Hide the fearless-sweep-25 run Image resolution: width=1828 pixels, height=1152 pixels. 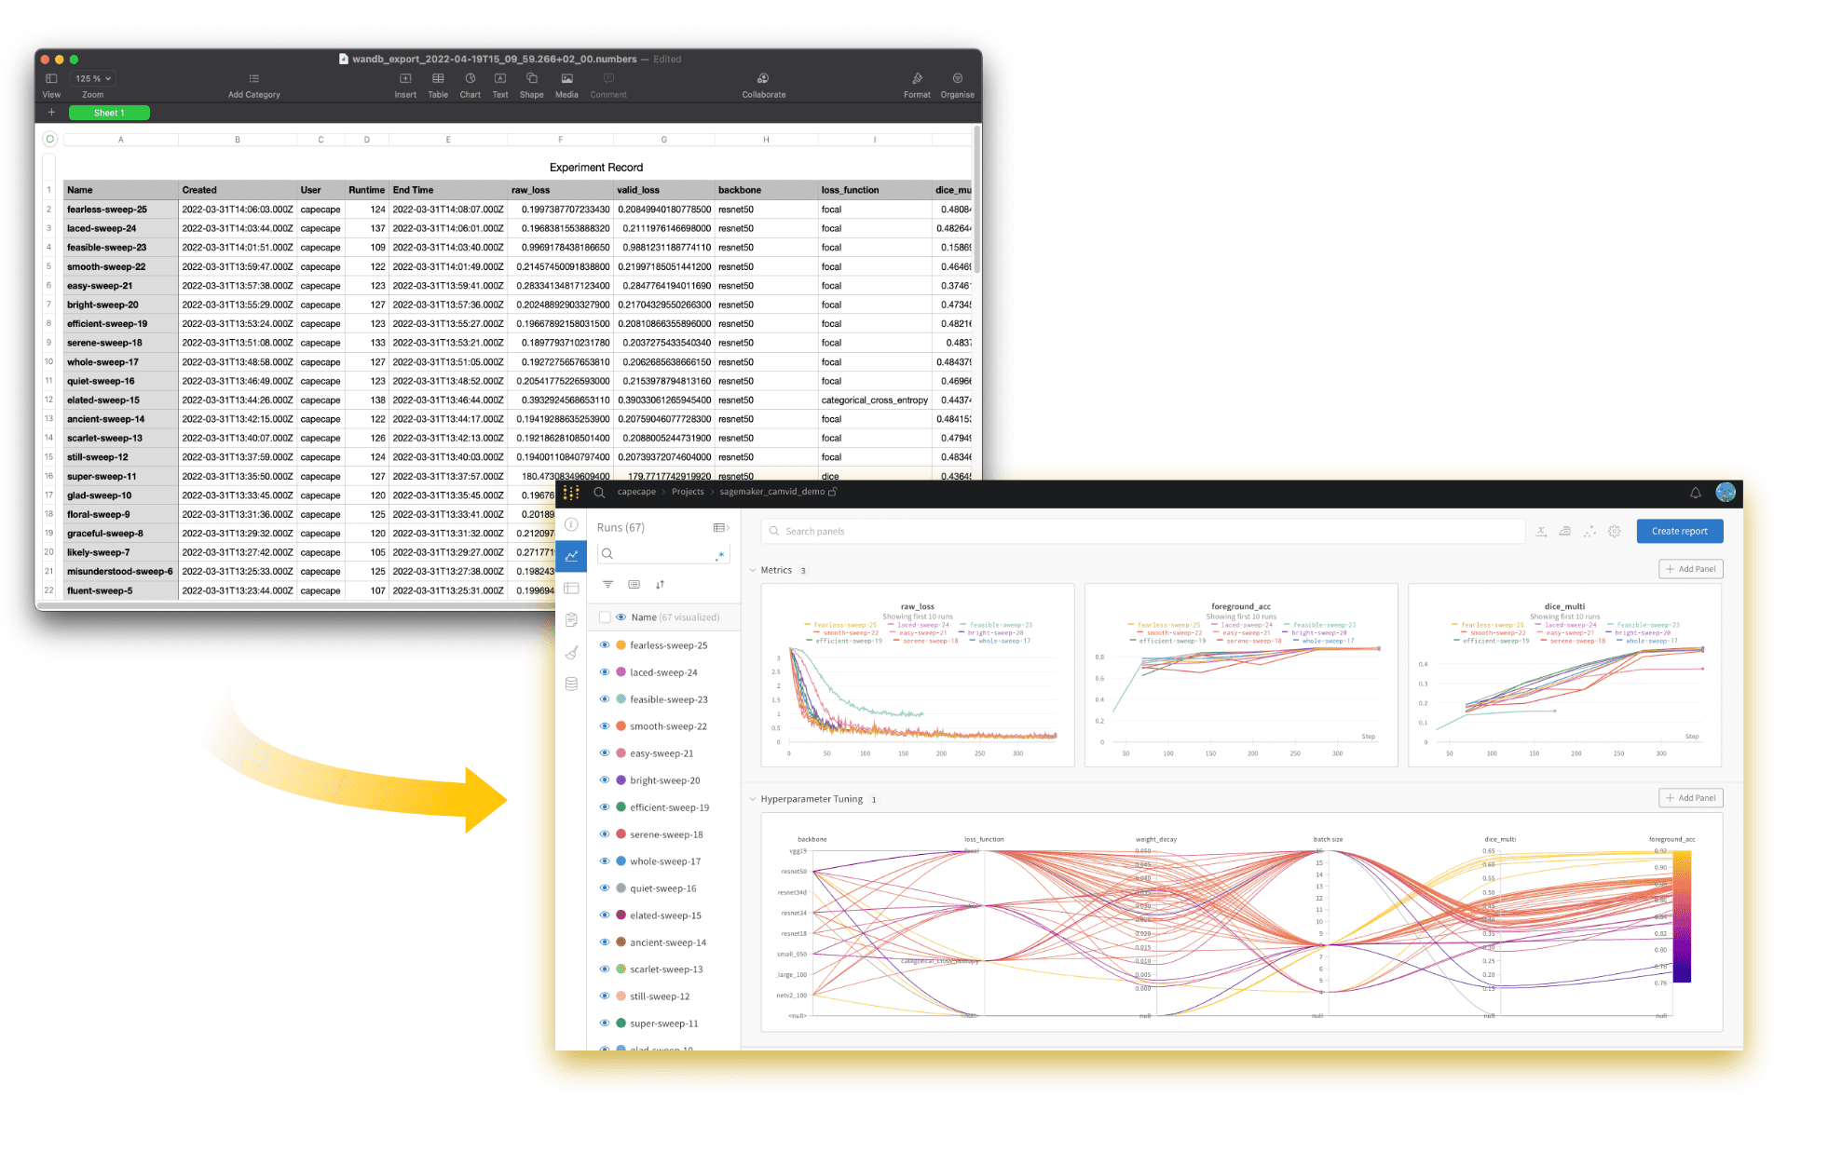[x=604, y=645]
